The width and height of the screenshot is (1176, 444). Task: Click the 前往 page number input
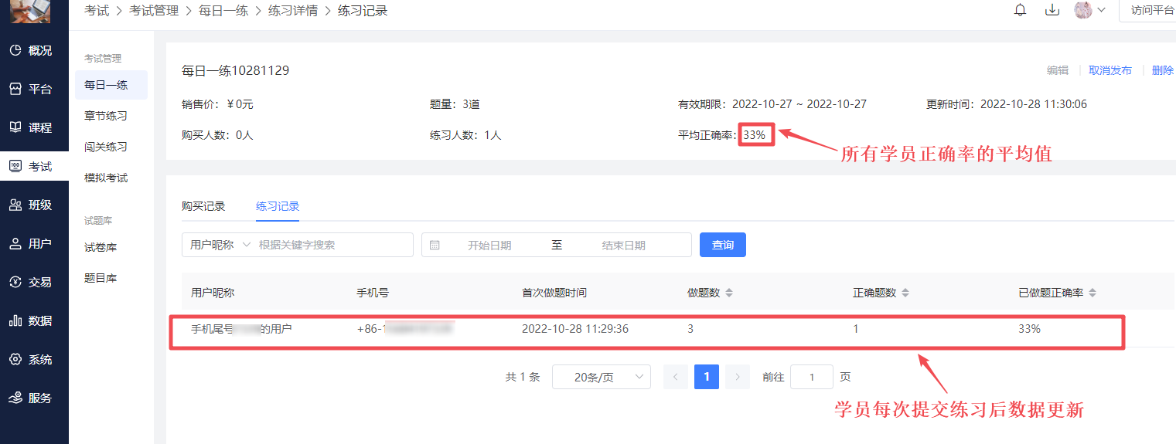coord(812,377)
